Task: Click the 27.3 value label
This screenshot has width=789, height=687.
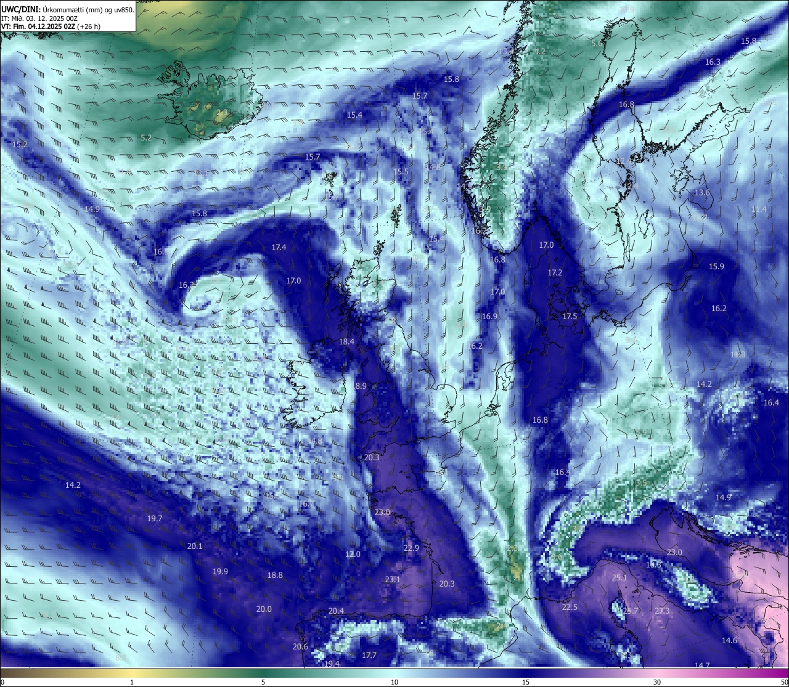Action: [662, 611]
